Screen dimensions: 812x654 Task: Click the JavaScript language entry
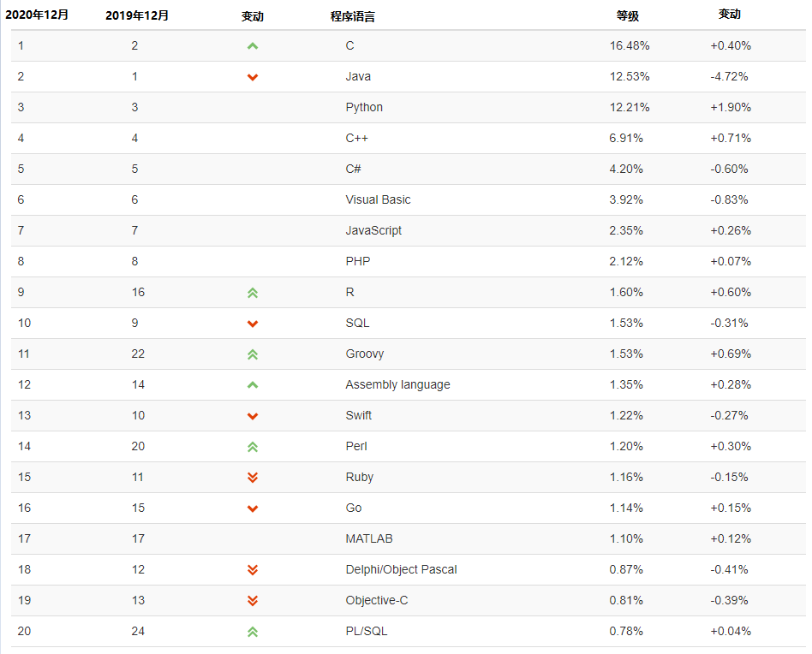click(373, 230)
